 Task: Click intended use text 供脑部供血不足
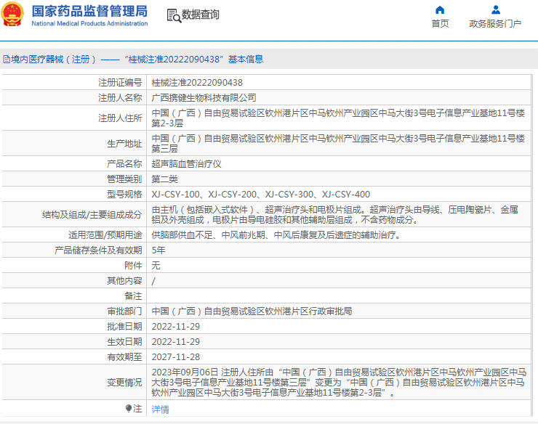tap(276, 235)
